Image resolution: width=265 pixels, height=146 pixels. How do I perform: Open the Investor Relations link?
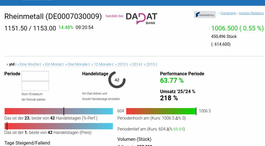pos(251,13)
